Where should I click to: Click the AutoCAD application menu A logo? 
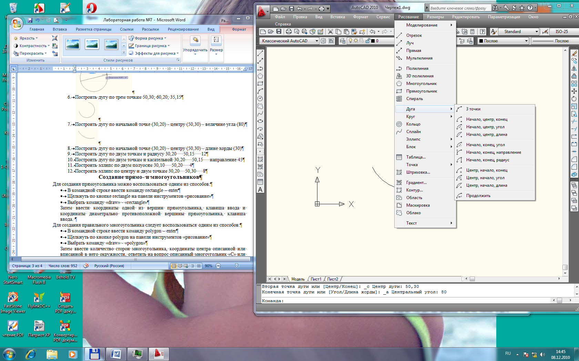262,11
